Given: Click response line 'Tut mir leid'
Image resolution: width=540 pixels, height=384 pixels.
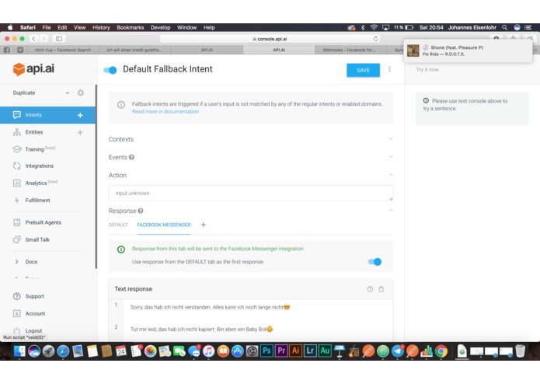Looking at the screenshot, I should coord(201,330).
